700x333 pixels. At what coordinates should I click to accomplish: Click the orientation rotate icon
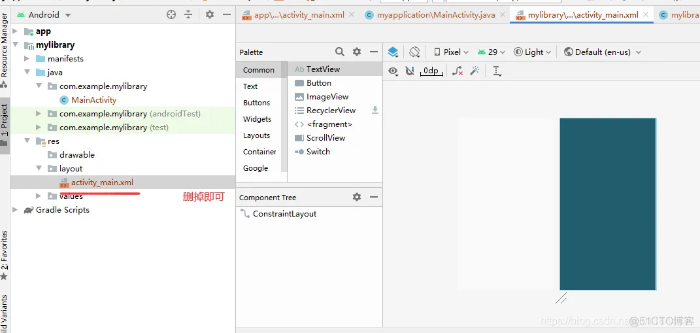coord(415,52)
